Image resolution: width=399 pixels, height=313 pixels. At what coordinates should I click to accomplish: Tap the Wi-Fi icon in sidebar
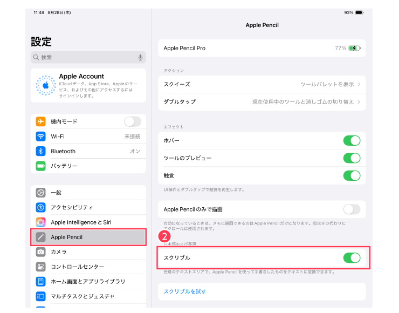(41, 136)
